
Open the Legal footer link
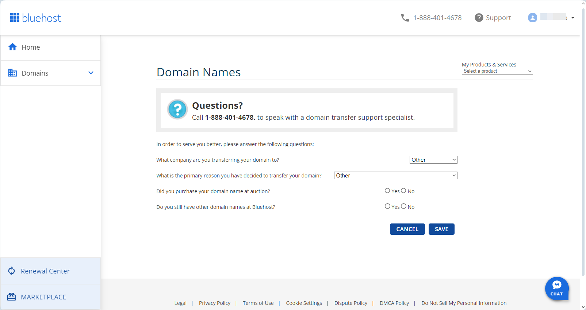click(x=180, y=303)
